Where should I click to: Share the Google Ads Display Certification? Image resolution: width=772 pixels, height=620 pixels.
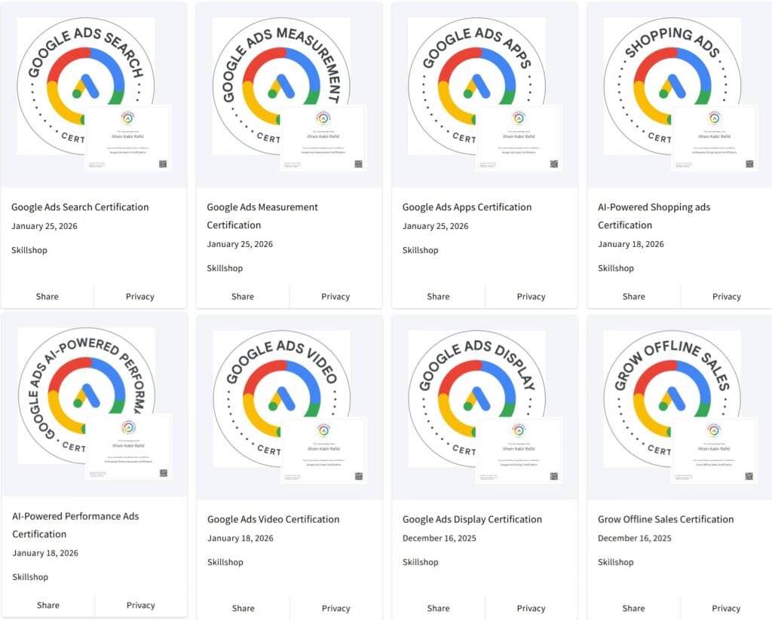[438, 608]
